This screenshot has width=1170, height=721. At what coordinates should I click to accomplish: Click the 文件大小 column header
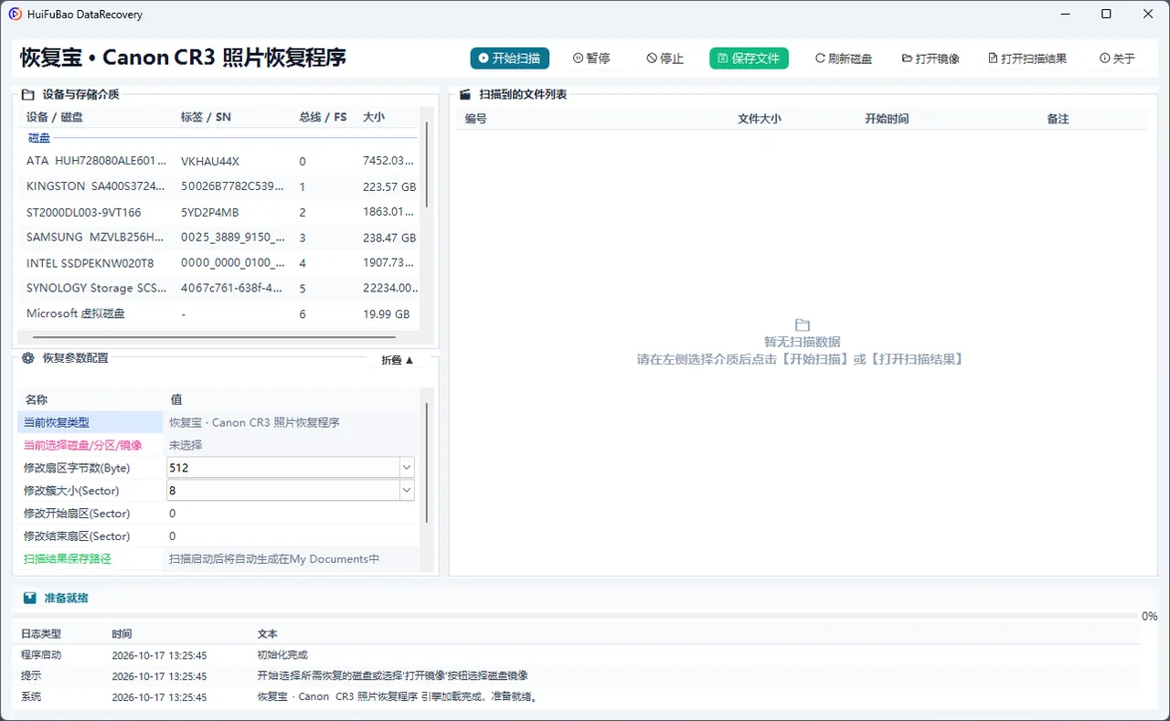click(x=760, y=119)
